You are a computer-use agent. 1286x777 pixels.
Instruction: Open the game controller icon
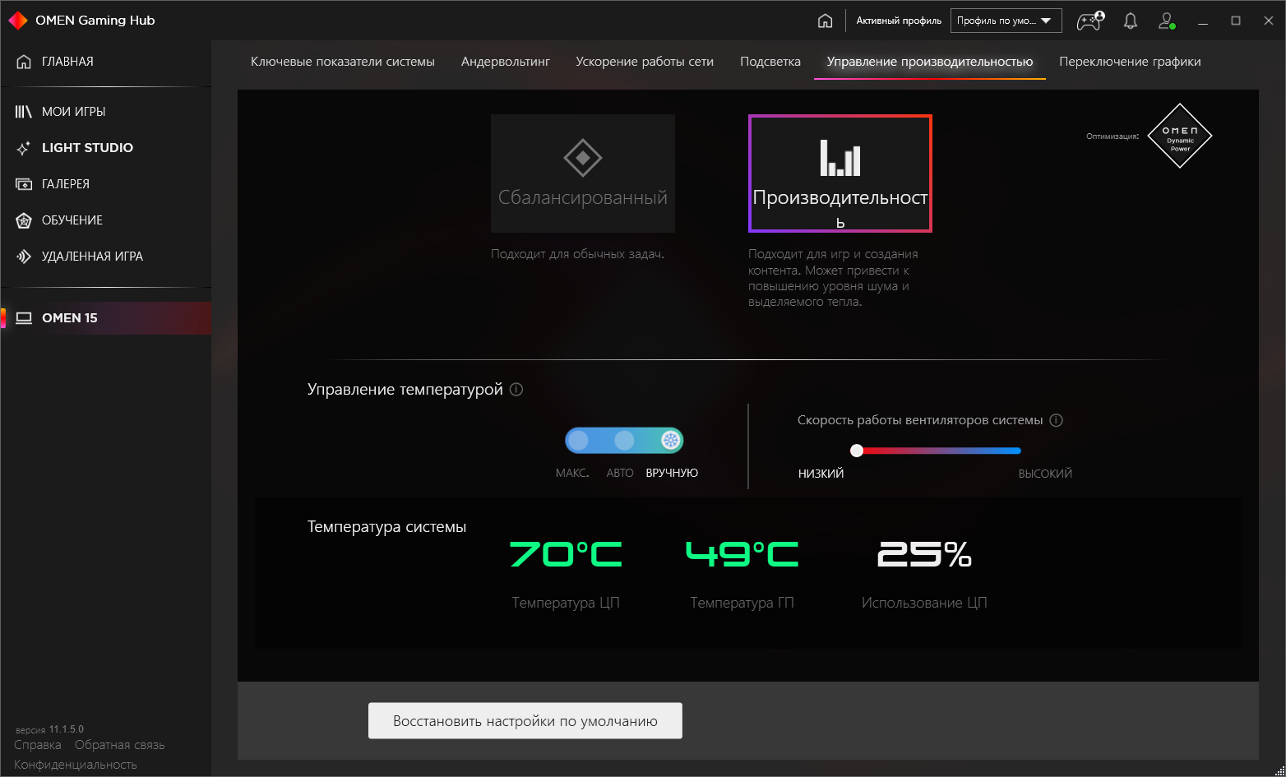[1091, 21]
